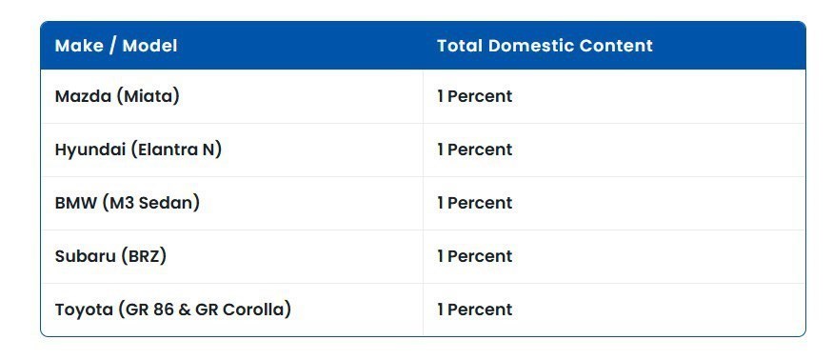Image resolution: width=833 pixels, height=360 pixels.
Task: Click BRZ text in the Subaru row
Action: 144,256
